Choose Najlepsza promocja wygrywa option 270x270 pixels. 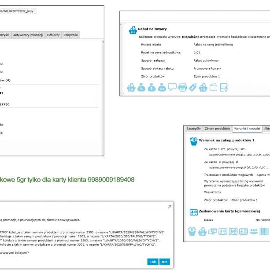coord(159,37)
